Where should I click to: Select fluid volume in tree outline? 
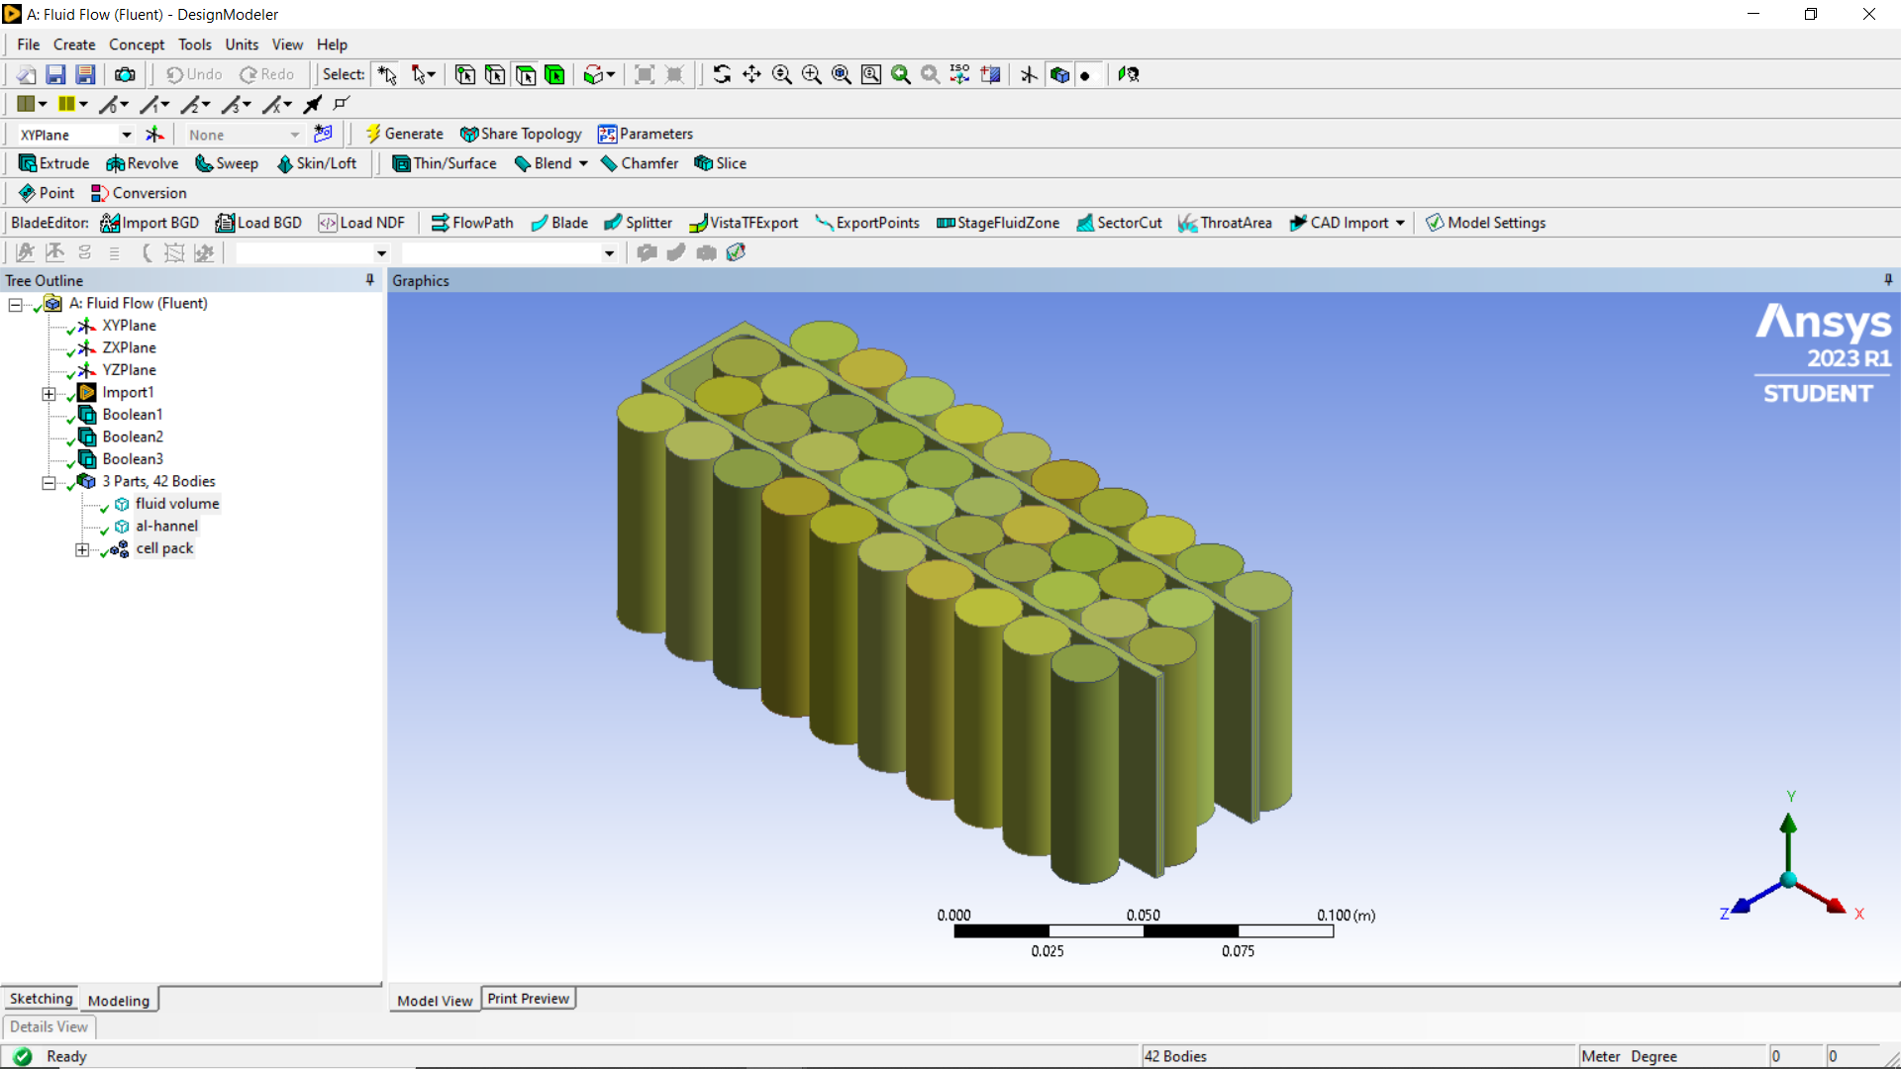tap(177, 504)
